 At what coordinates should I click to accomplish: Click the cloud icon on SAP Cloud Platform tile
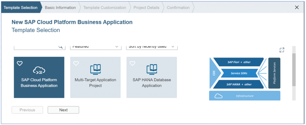pos(39,70)
